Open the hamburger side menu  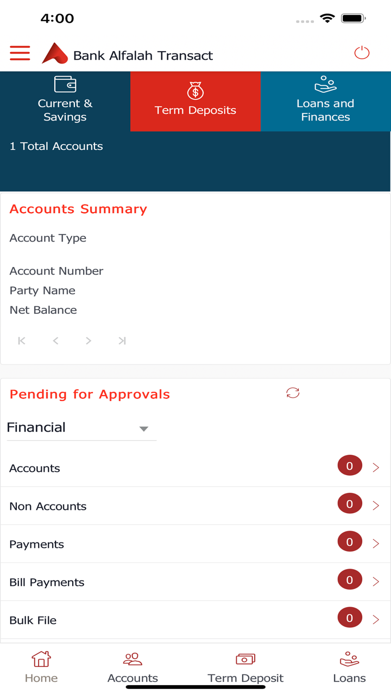[x=20, y=53]
